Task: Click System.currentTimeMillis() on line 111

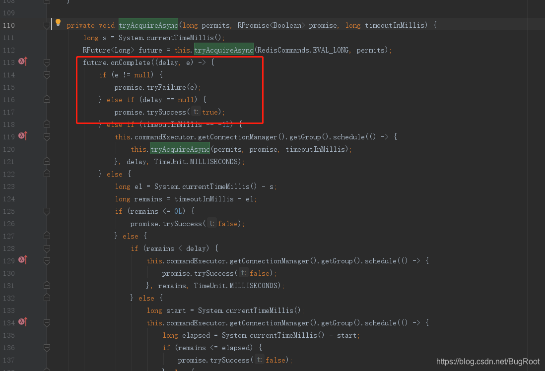Action: coord(170,38)
